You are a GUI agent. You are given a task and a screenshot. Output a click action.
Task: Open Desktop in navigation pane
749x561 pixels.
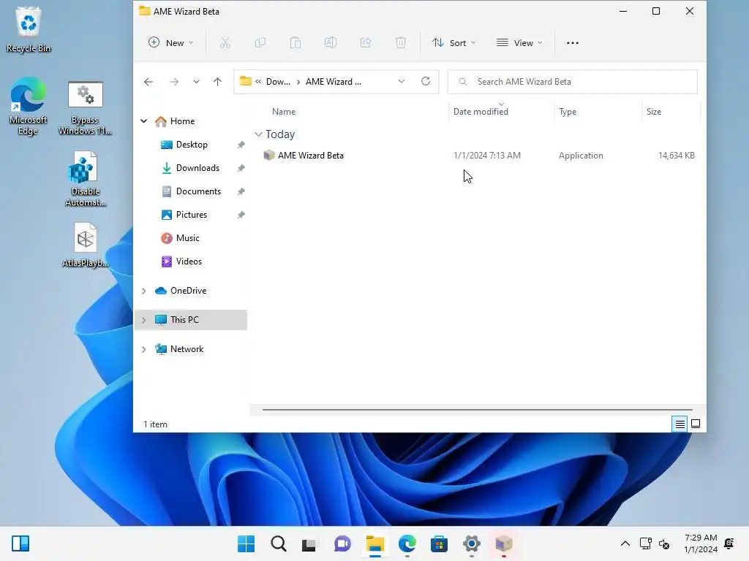coord(192,145)
